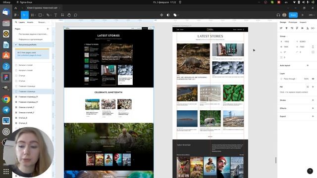The height and width of the screenshot is (178, 317).
Task: Add auto layout with plus
Action: pyautogui.click(x=308, y=65)
